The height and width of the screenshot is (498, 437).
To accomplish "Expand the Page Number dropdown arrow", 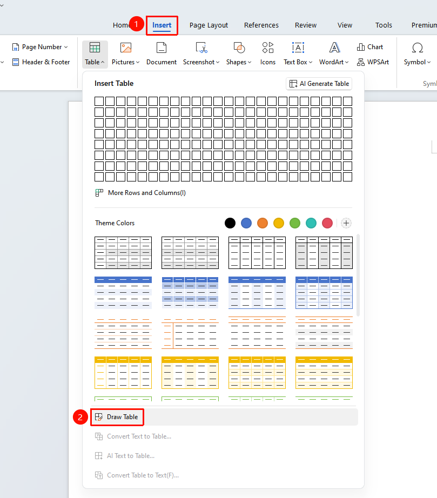I will 66,47.
